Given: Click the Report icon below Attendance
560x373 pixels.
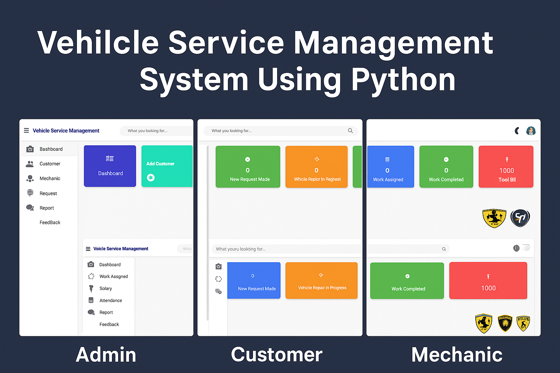Looking at the screenshot, I should [91, 312].
